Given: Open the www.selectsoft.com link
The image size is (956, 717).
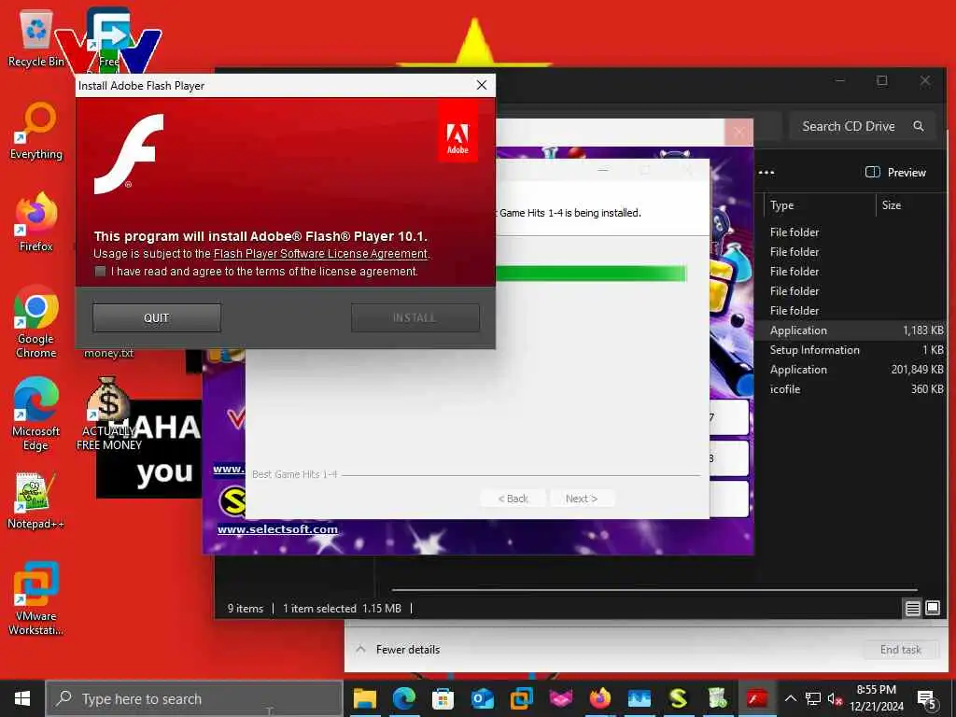Looking at the screenshot, I should [x=277, y=529].
